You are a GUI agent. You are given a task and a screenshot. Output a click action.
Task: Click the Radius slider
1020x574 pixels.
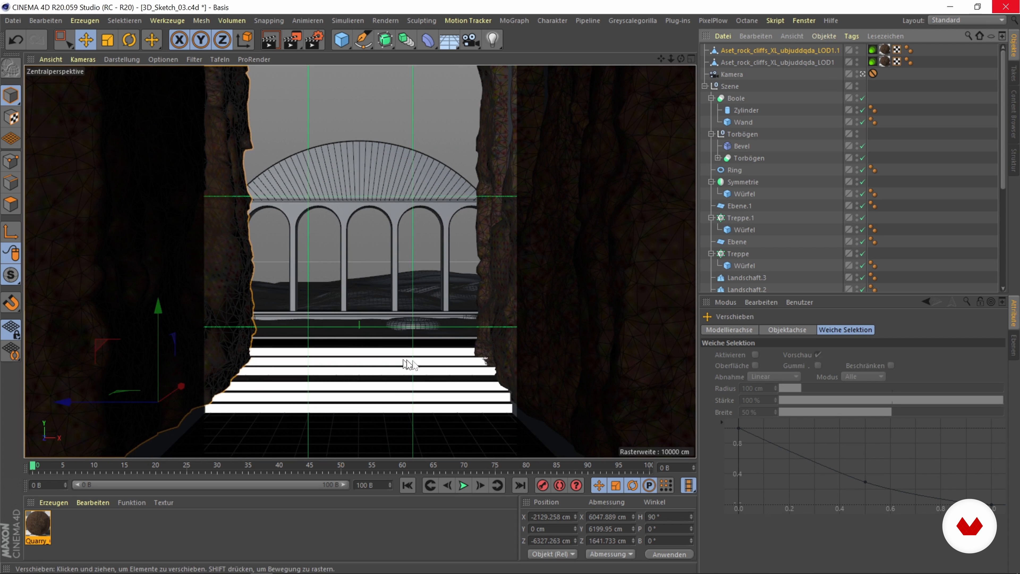pos(891,388)
